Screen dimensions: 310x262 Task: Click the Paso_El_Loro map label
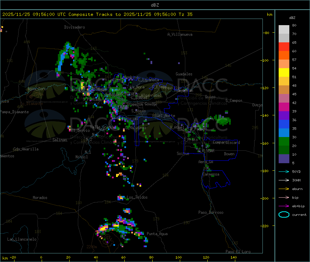coord(238,252)
